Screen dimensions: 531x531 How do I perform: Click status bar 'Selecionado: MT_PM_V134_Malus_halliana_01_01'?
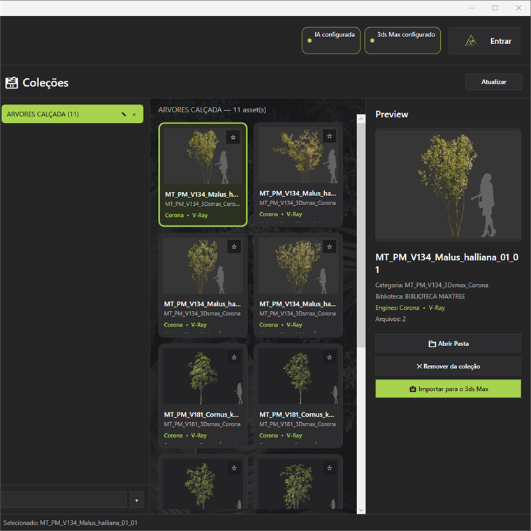coord(71,523)
